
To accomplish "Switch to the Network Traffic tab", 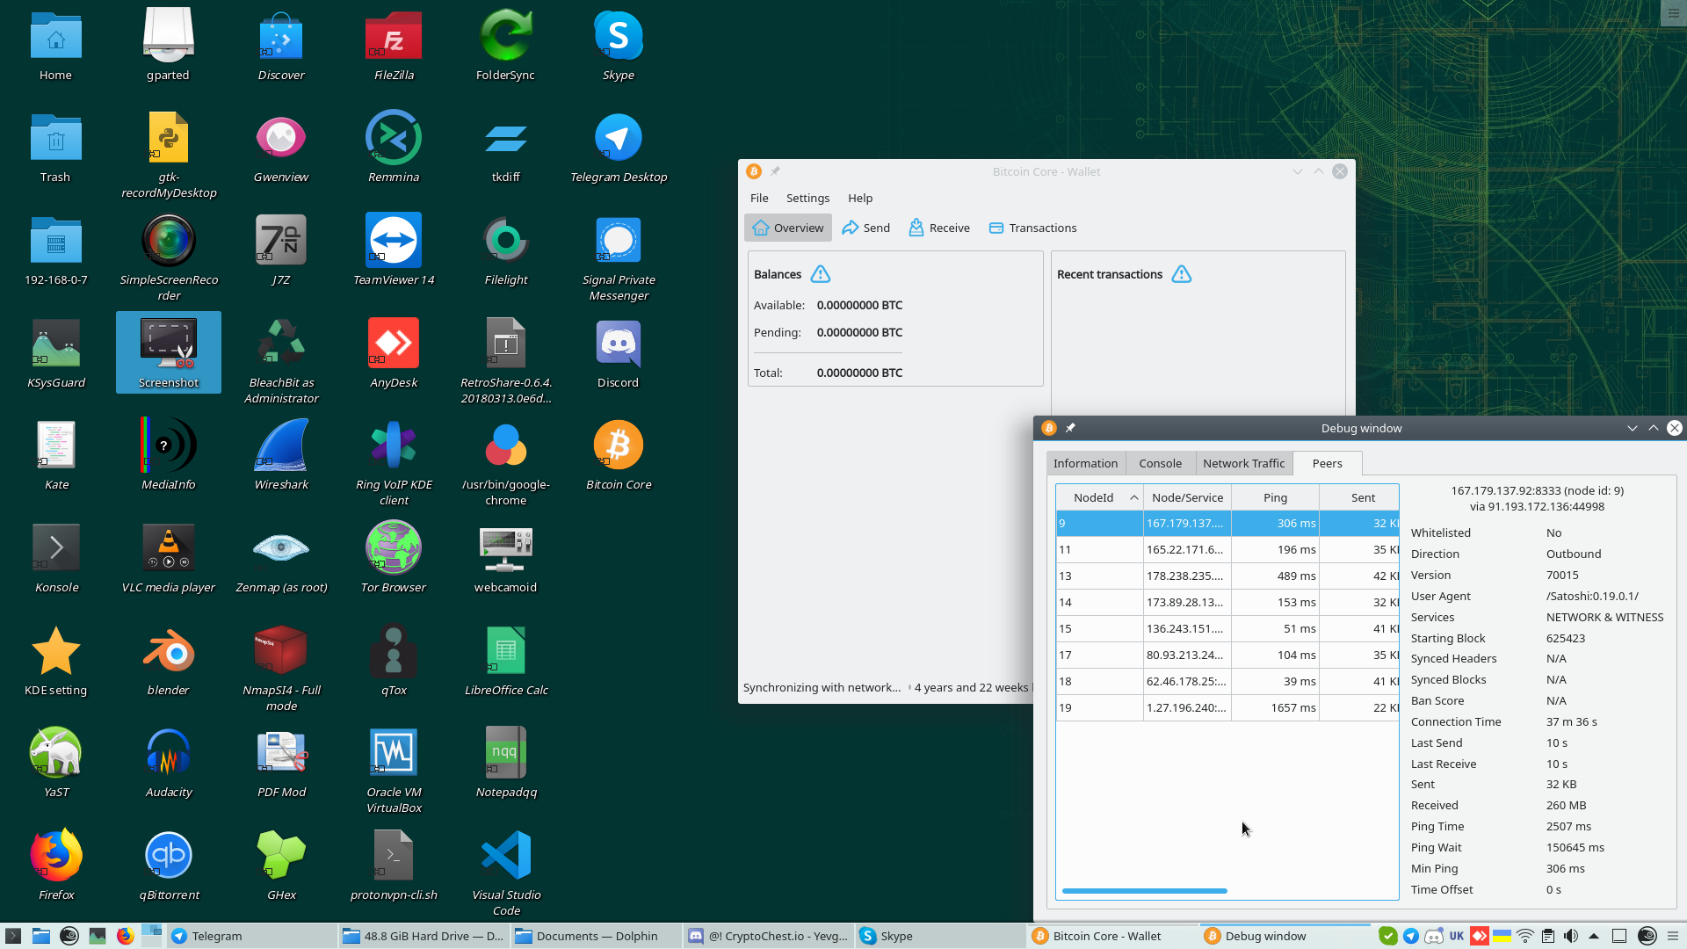I will (1243, 463).
